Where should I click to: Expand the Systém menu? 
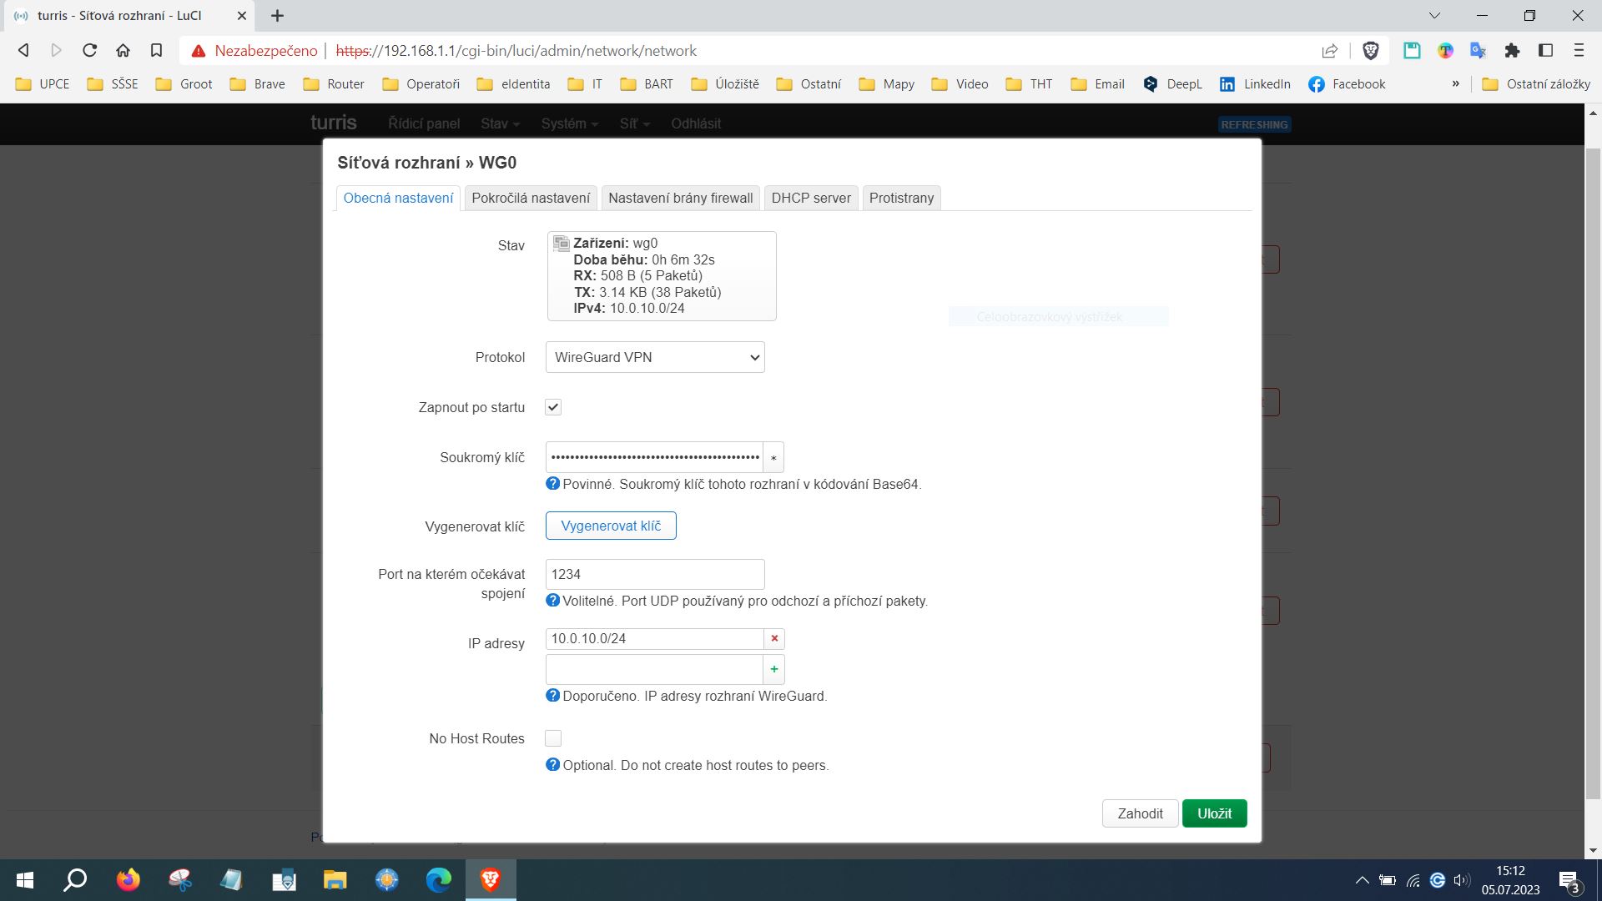pos(569,123)
